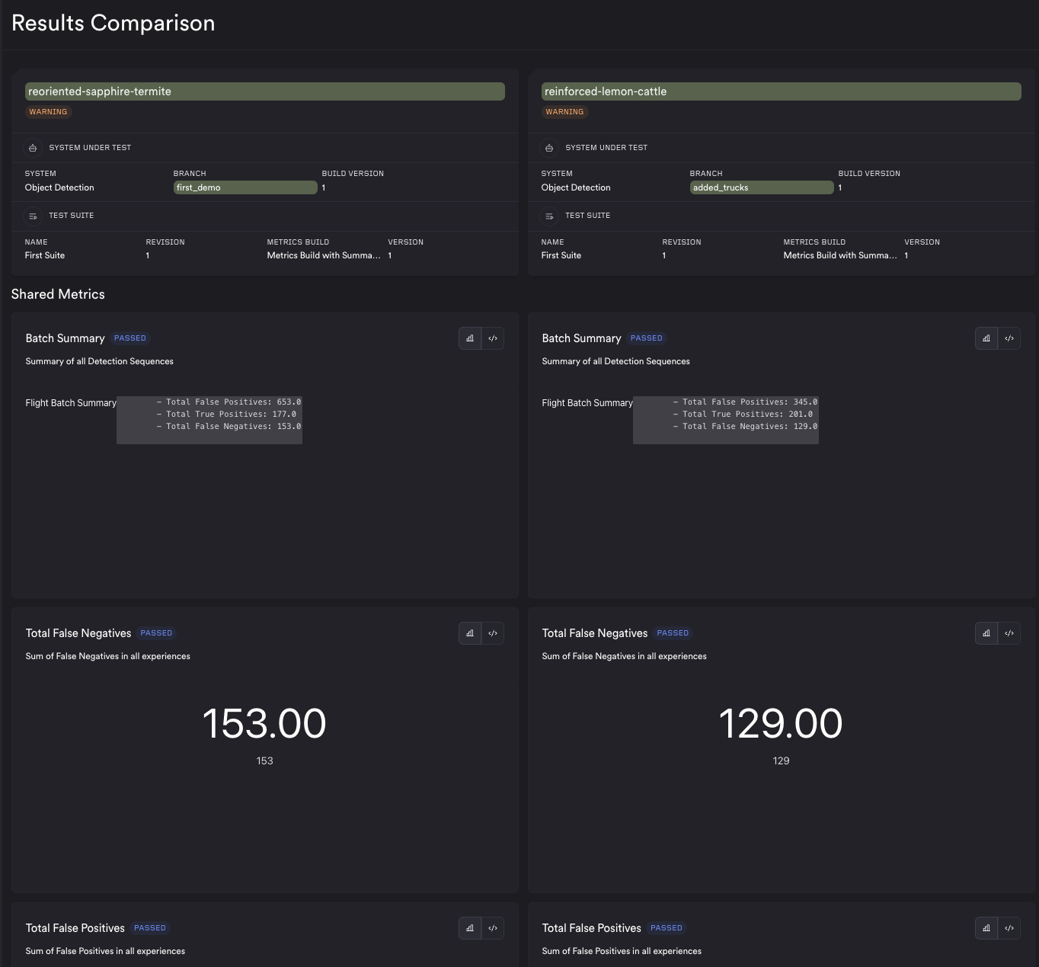Click Test Suite list icon in right panel
This screenshot has height=967, width=1039.
coord(549,216)
